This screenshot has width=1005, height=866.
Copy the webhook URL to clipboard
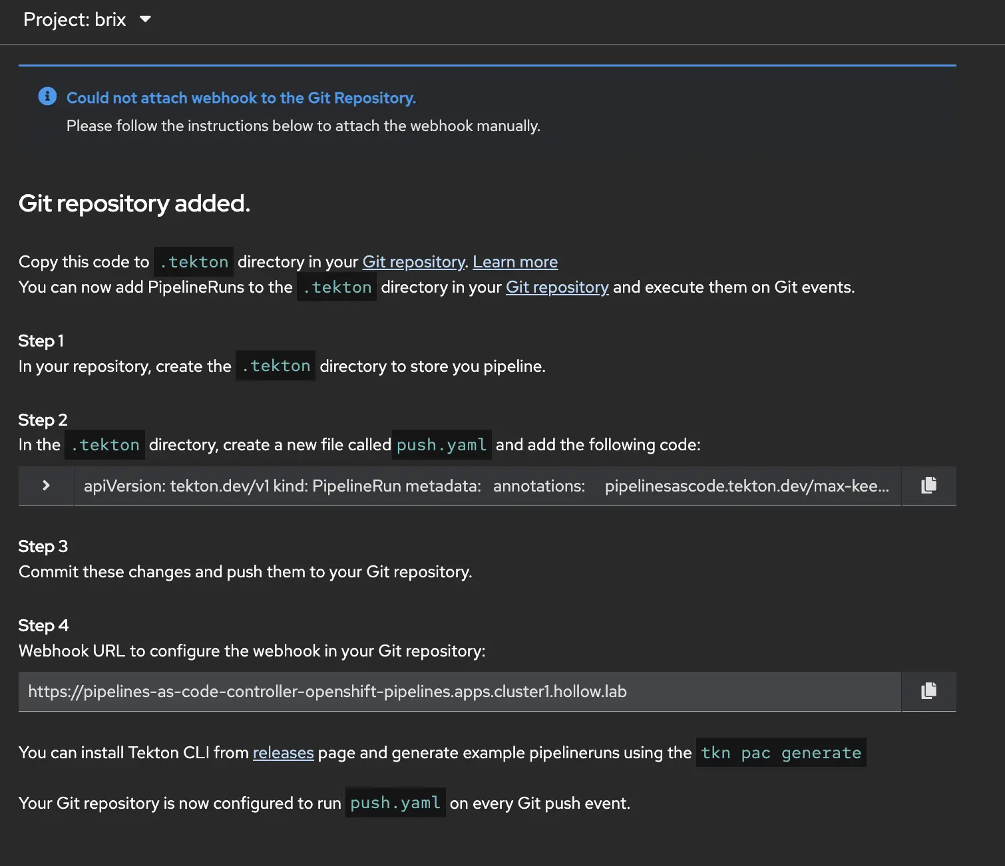(x=928, y=691)
